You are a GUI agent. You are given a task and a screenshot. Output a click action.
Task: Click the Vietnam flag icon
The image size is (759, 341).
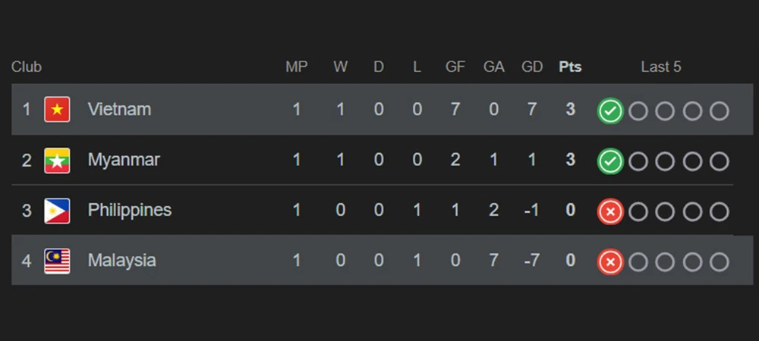click(57, 110)
